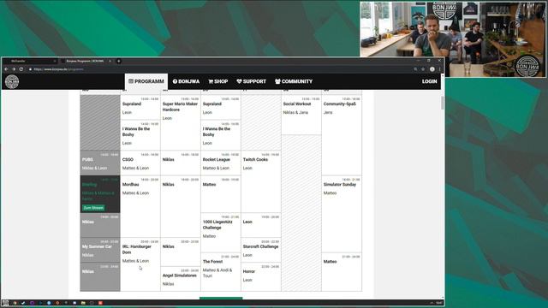This screenshot has width=548, height=308.
Task: Select the Rocket League schedule entry
Action: (x=221, y=163)
